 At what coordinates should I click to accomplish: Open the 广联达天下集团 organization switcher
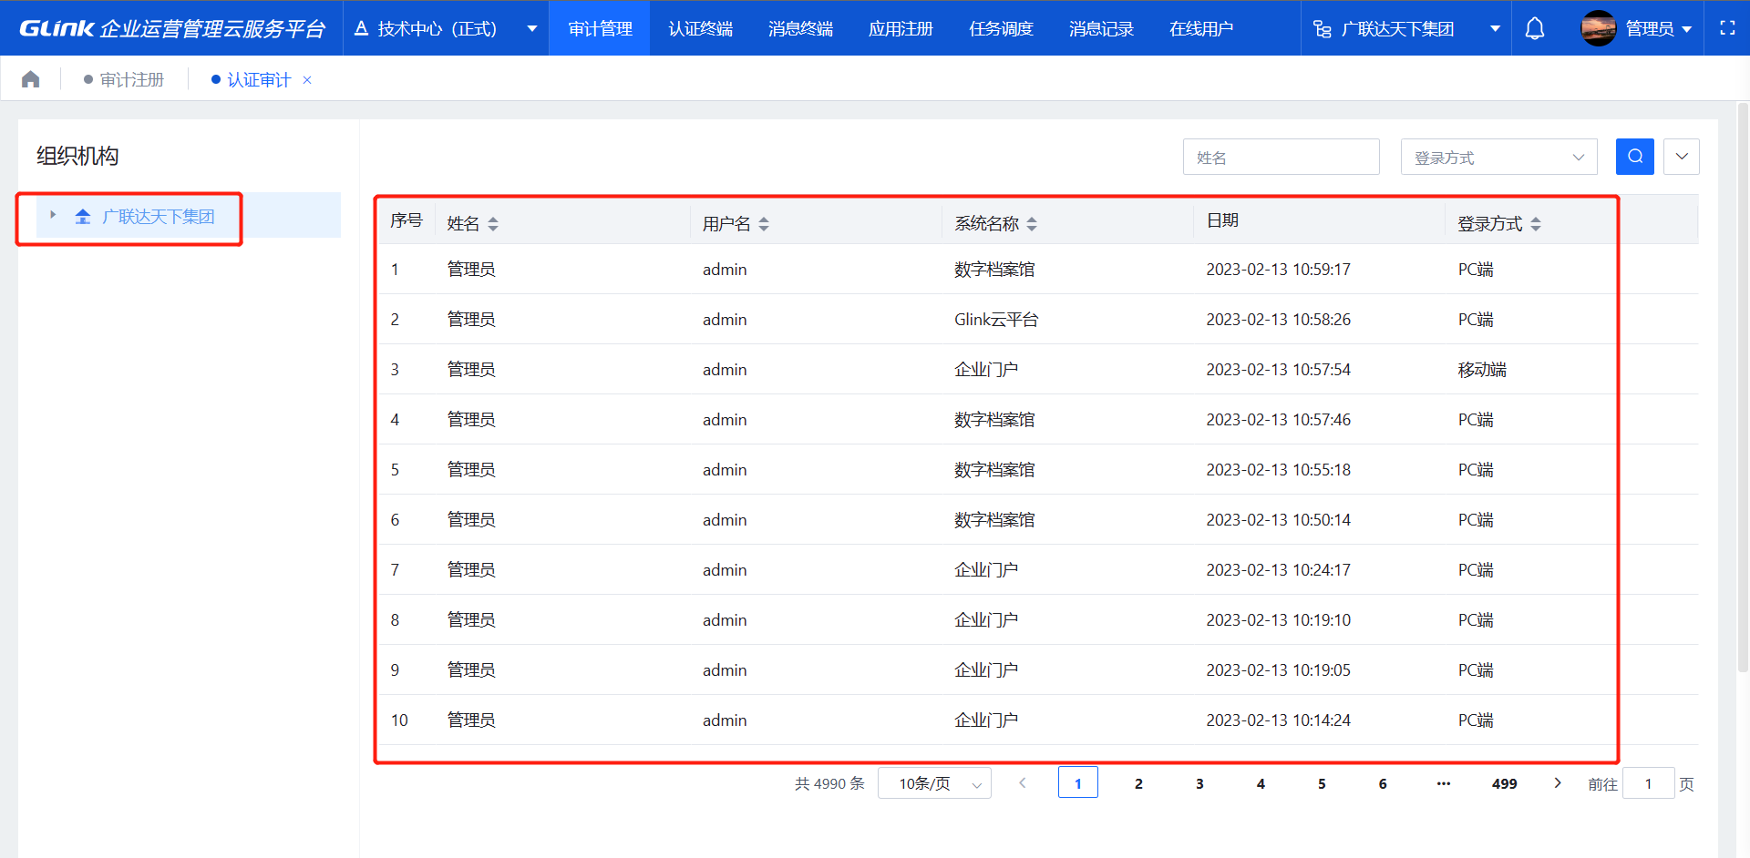tap(1405, 28)
